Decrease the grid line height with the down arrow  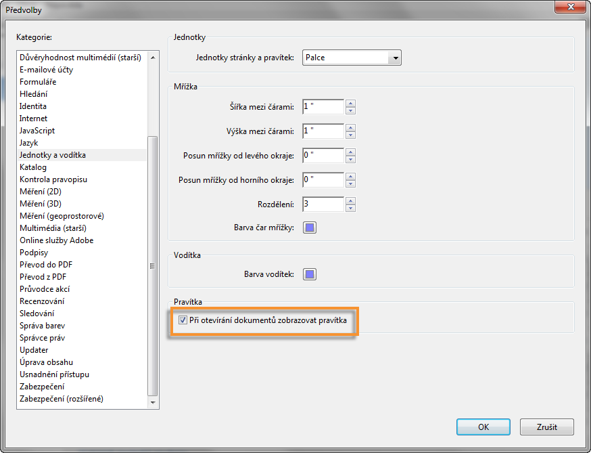350,135
